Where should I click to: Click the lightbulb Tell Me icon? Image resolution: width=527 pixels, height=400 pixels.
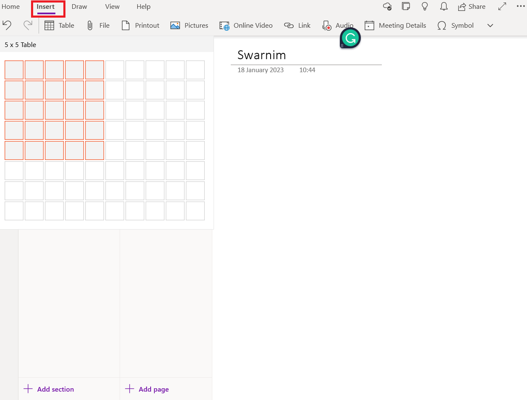point(425,6)
